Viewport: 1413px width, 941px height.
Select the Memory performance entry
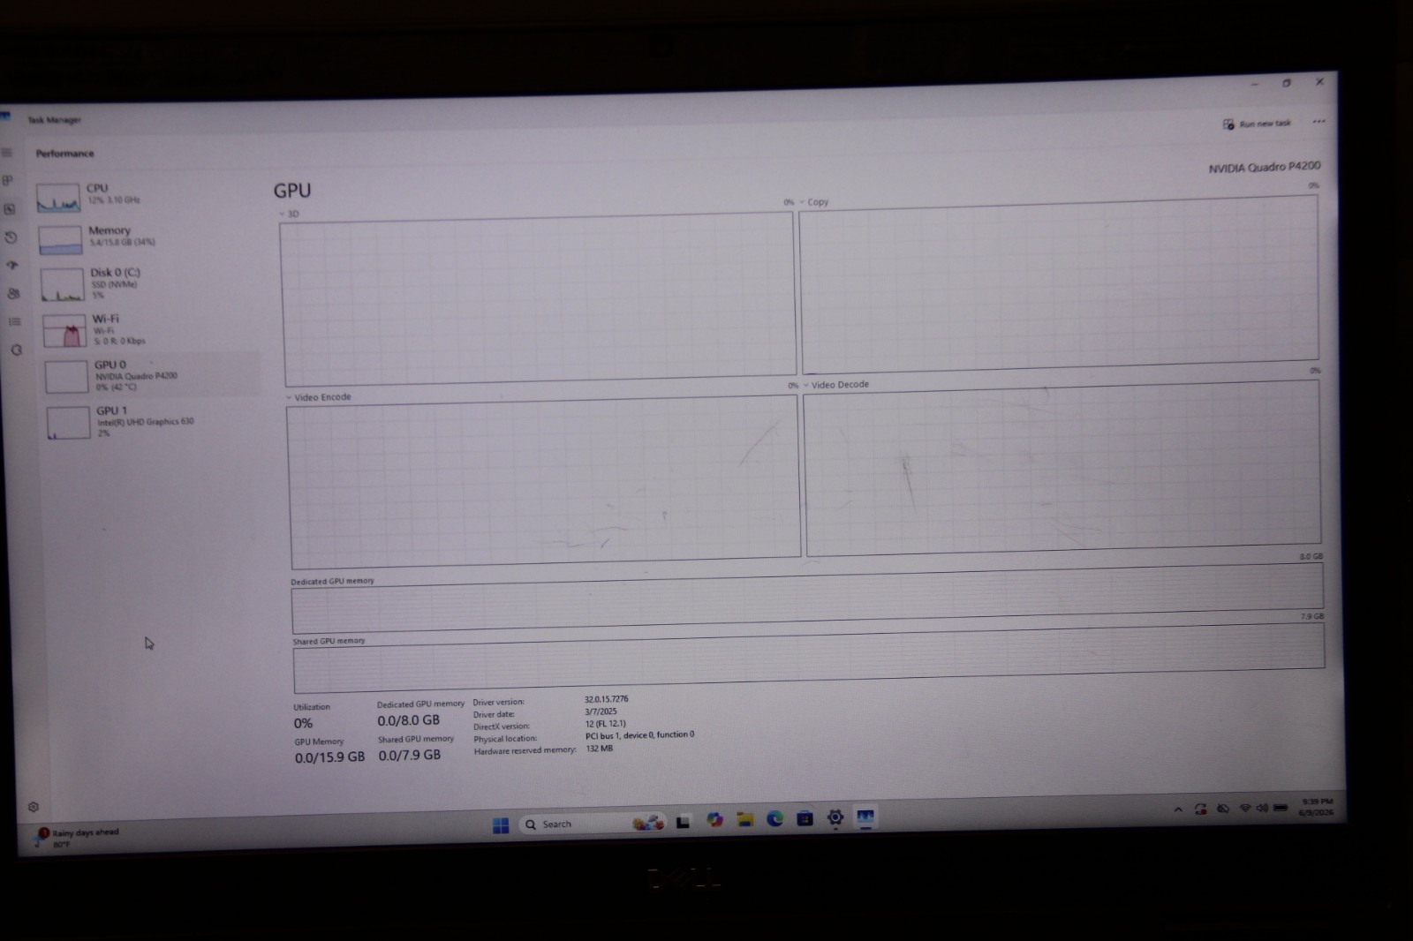[147, 237]
